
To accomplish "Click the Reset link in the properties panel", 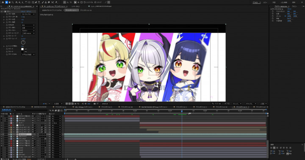I will pyautogui.click(x=289, y=9).
